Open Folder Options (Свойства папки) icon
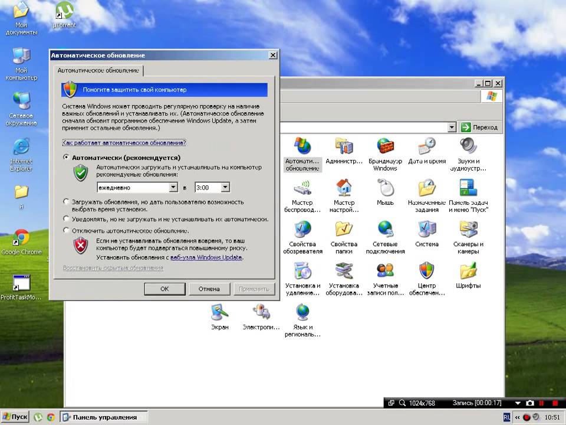This screenshot has height=425, width=566. point(344,237)
